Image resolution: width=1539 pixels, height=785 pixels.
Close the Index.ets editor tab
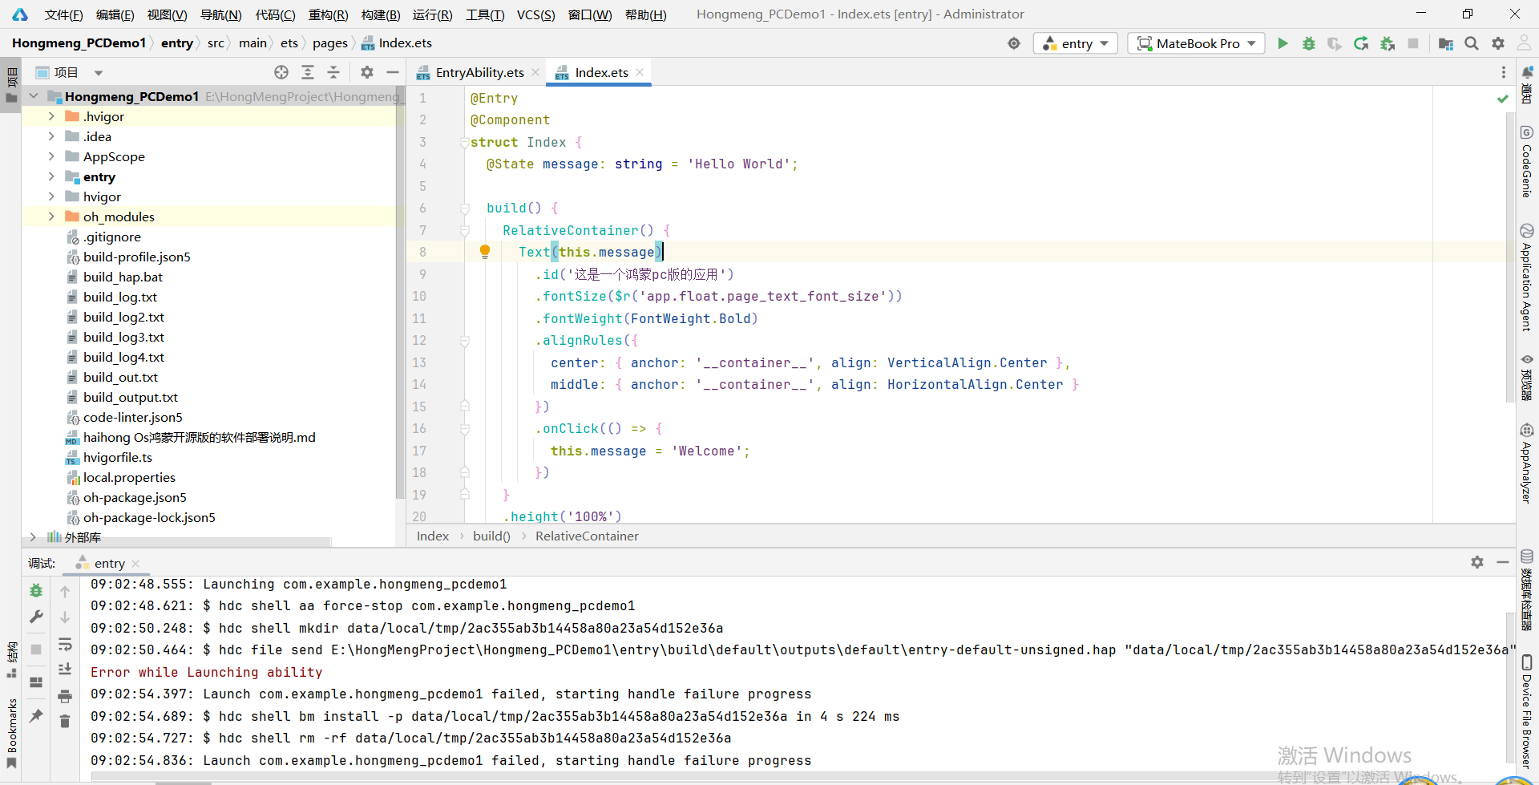[640, 72]
